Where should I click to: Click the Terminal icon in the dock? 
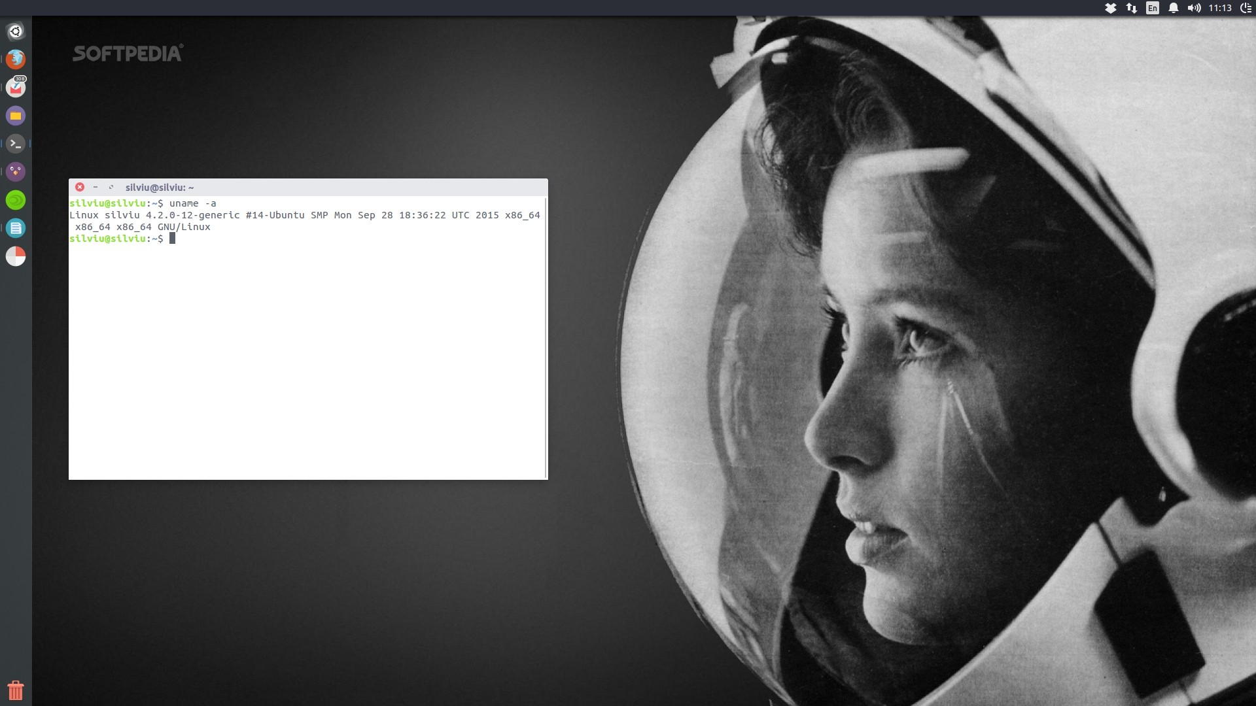(x=16, y=144)
